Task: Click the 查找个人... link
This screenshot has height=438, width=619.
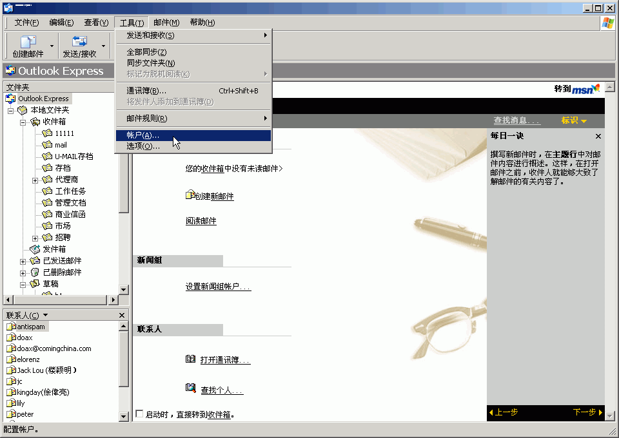Action: (x=222, y=390)
